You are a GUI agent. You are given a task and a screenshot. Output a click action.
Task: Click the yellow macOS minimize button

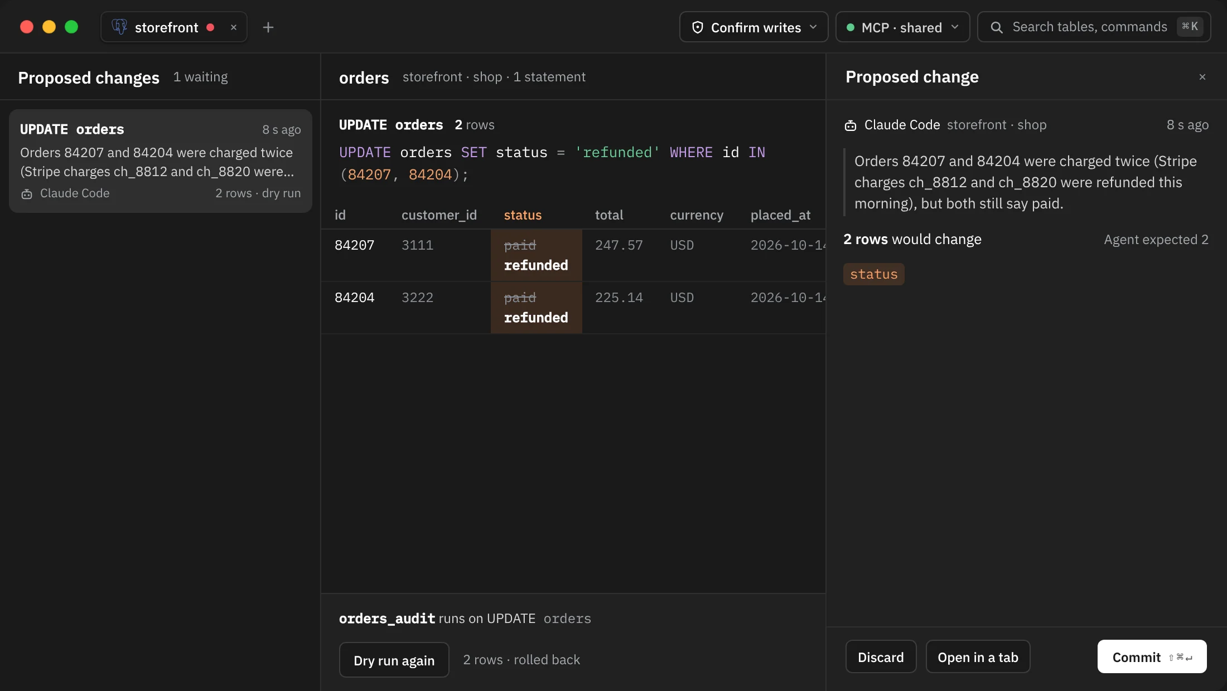coord(49,27)
